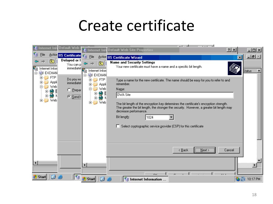Image resolution: width=273 pixels, height=204 pixels.
Task: Open File menu in rear-left IIS window
Action: pos(42,55)
